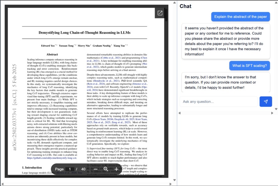Open the PDF zoom magnifier
The width and height of the screenshot is (278, 186).
(106, 169)
